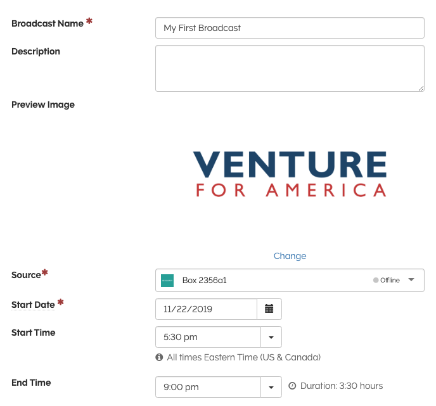Screen dimensions: 436x406
Task: Click the teal source thumbnail icon
Action: pyautogui.click(x=167, y=280)
